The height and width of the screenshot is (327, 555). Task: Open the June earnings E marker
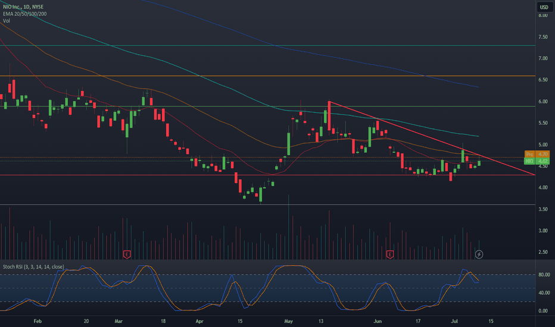[389, 254]
